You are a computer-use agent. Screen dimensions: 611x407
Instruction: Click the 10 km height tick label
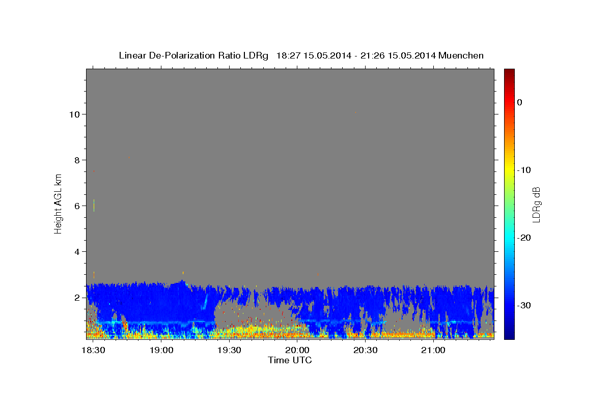[x=73, y=114]
